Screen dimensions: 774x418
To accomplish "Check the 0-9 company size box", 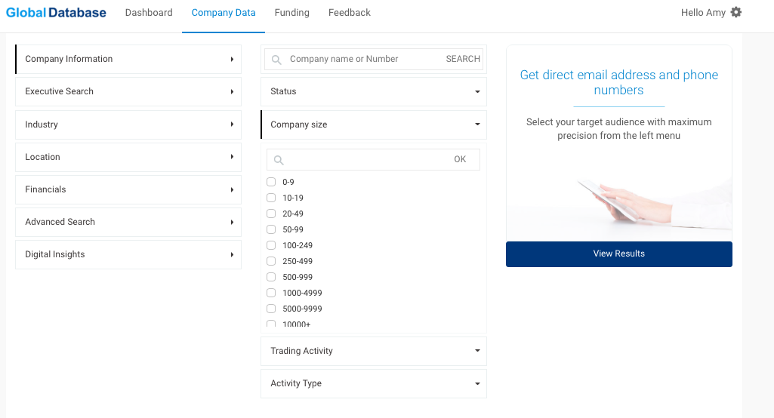I will [x=271, y=182].
